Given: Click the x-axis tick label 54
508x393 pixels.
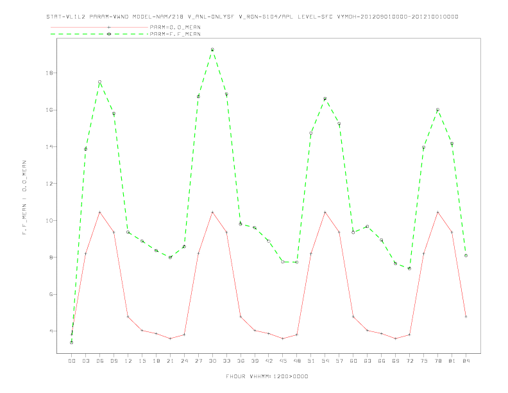Looking at the screenshot, I should [325, 361].
